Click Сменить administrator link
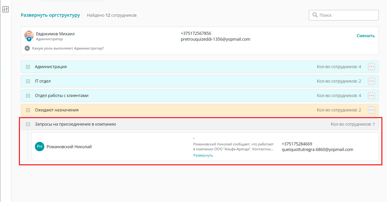The width and height of the screenshot is (387, 202). coord(365,36)
